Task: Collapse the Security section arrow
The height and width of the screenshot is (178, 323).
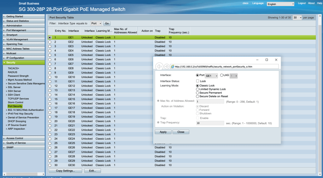Action: 4,63
